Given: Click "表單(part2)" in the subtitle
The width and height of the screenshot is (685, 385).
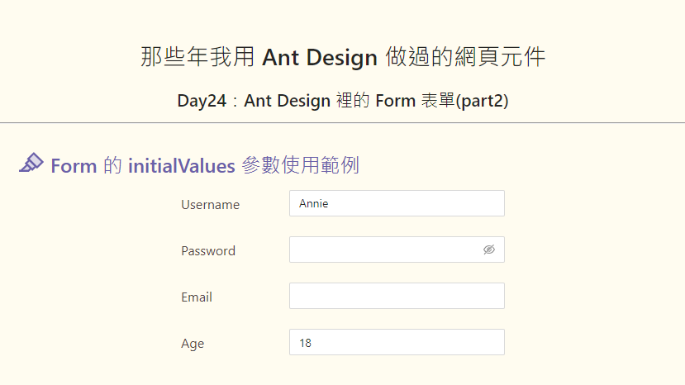Looking at the screenshot, I should pyautogui.click(x=465, y=101).
